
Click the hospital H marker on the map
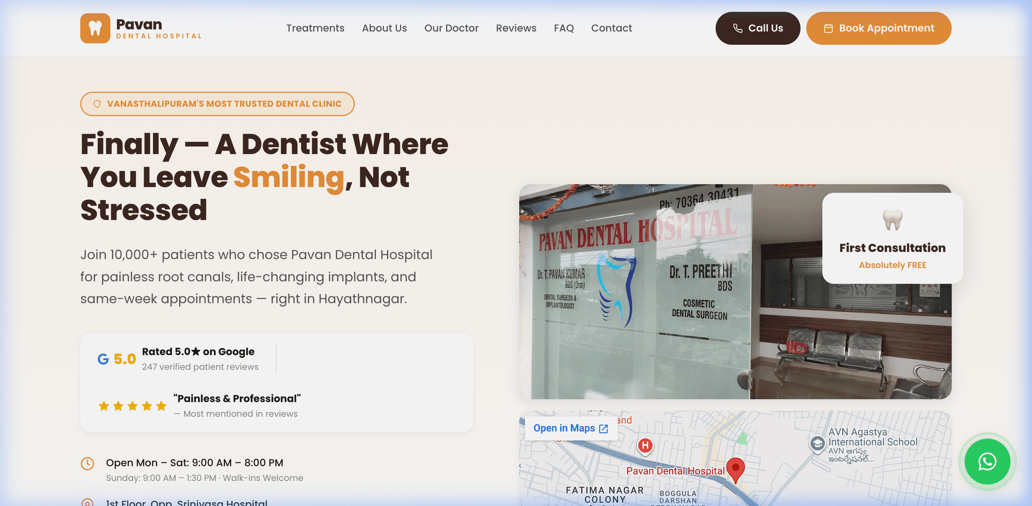645,446
